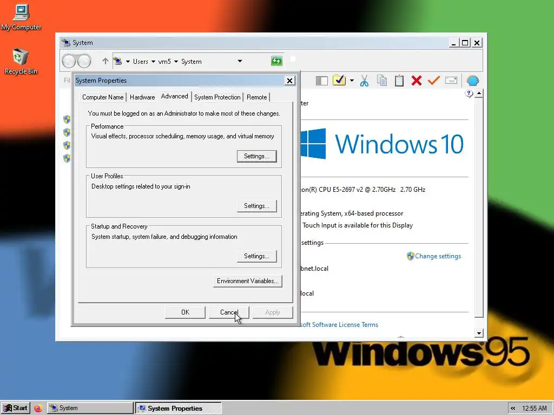Click the computer icon in address bar
This screenshot has height=415, width=554.
(x=118, y=62)
